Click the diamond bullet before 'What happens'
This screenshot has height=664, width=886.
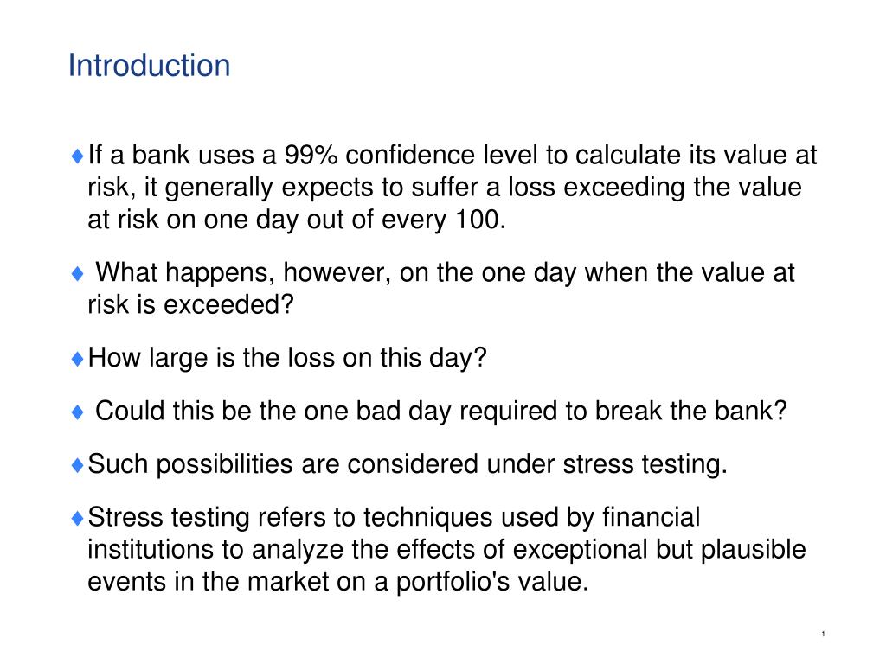(78, 274)
